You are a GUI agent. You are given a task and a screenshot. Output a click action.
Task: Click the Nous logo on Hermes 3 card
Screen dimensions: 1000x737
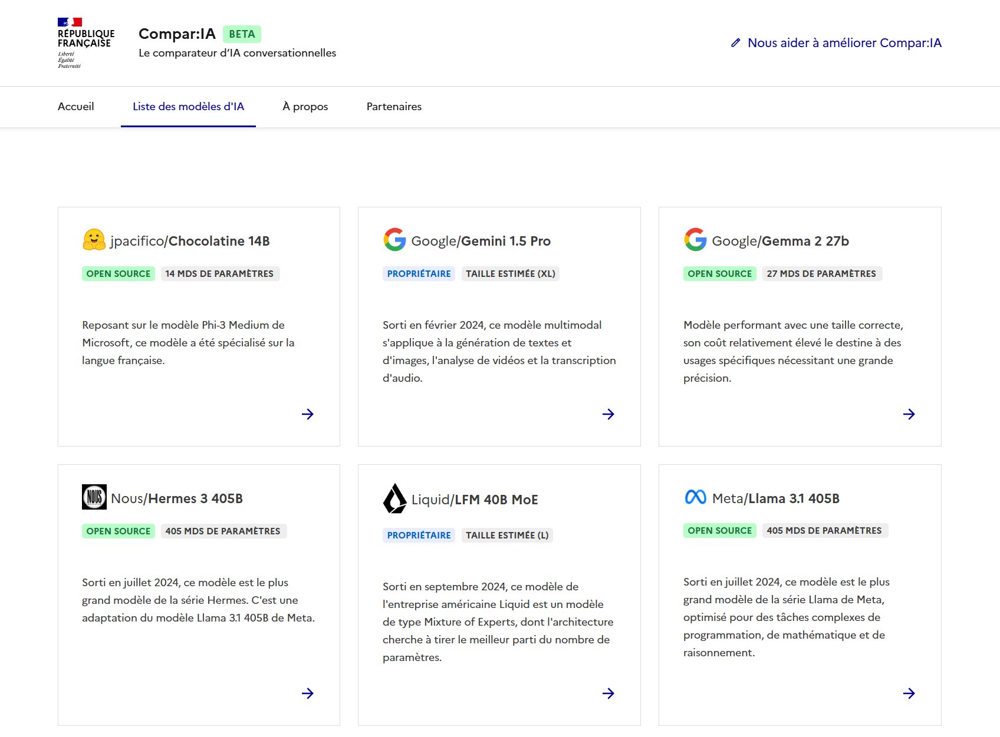pos(94,497)
